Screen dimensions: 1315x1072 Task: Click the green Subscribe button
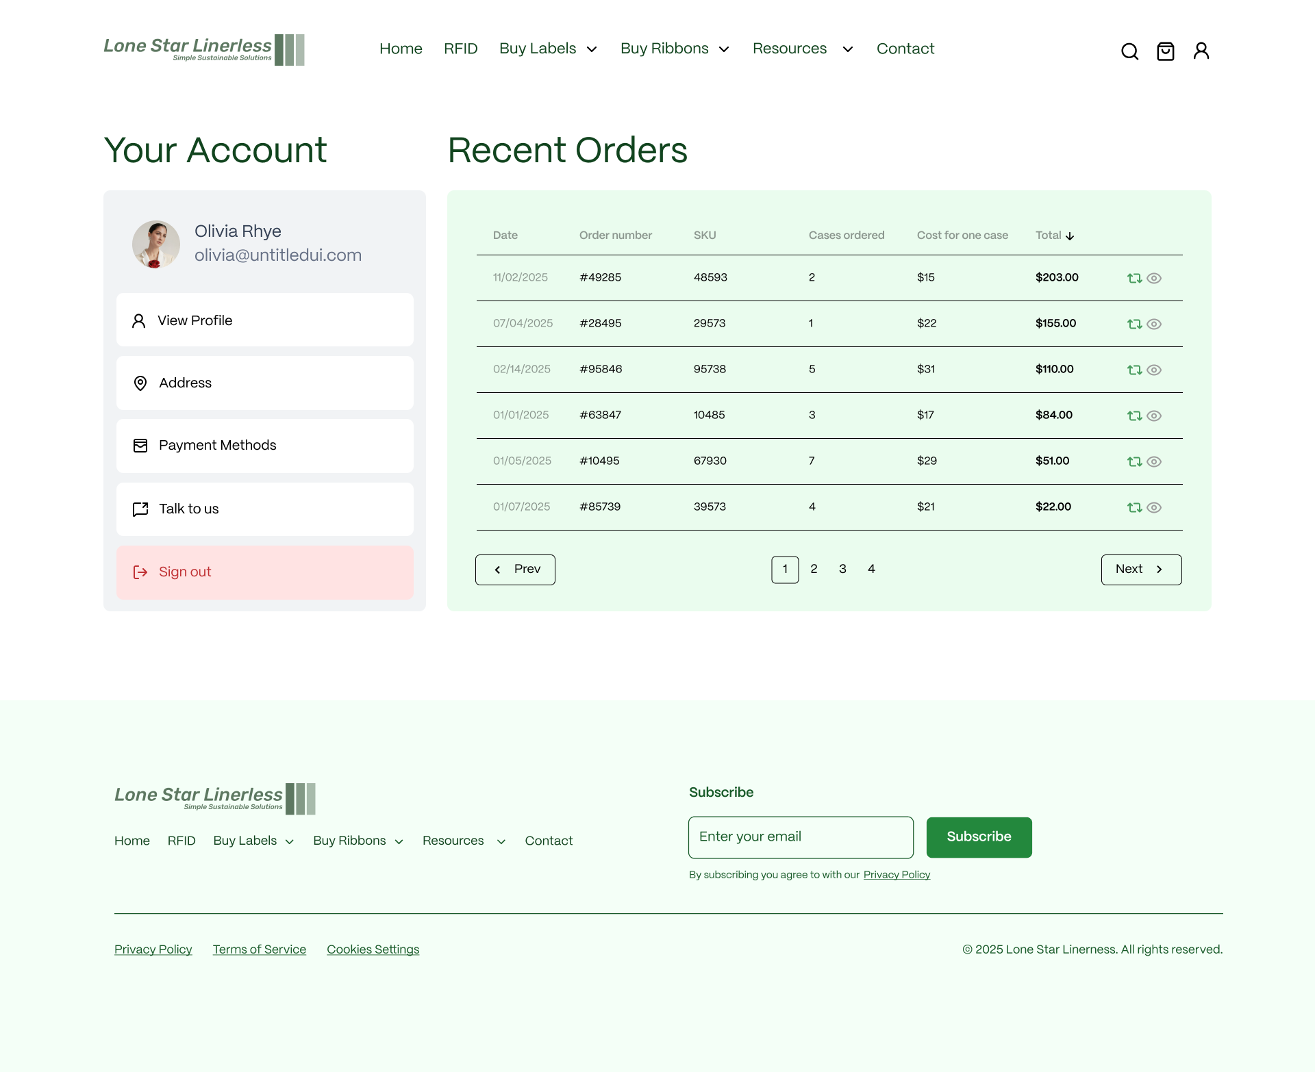[979, 837]
